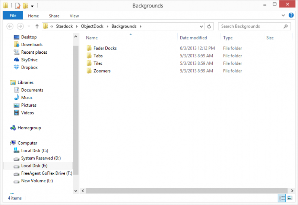Open Desktop in navigation pane

tap(29, 37)
